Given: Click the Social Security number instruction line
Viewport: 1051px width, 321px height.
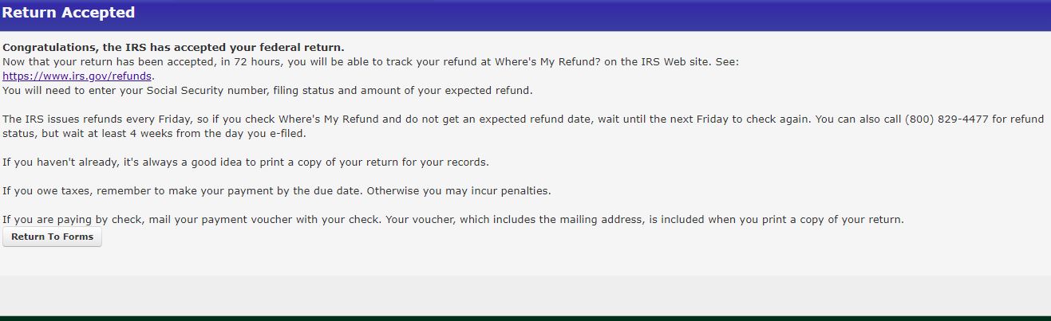Looking at the screenshot, I should [x=267, y=91].
